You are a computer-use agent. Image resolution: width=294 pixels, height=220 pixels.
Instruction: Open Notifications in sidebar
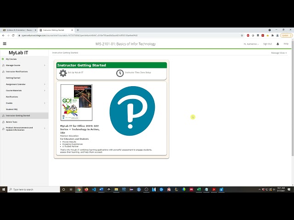(x=12, y=97)
